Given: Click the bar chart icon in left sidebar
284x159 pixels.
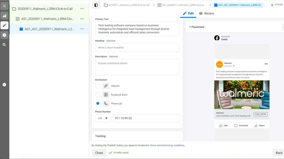Looking at the screenshot, I should click(4, 16).
